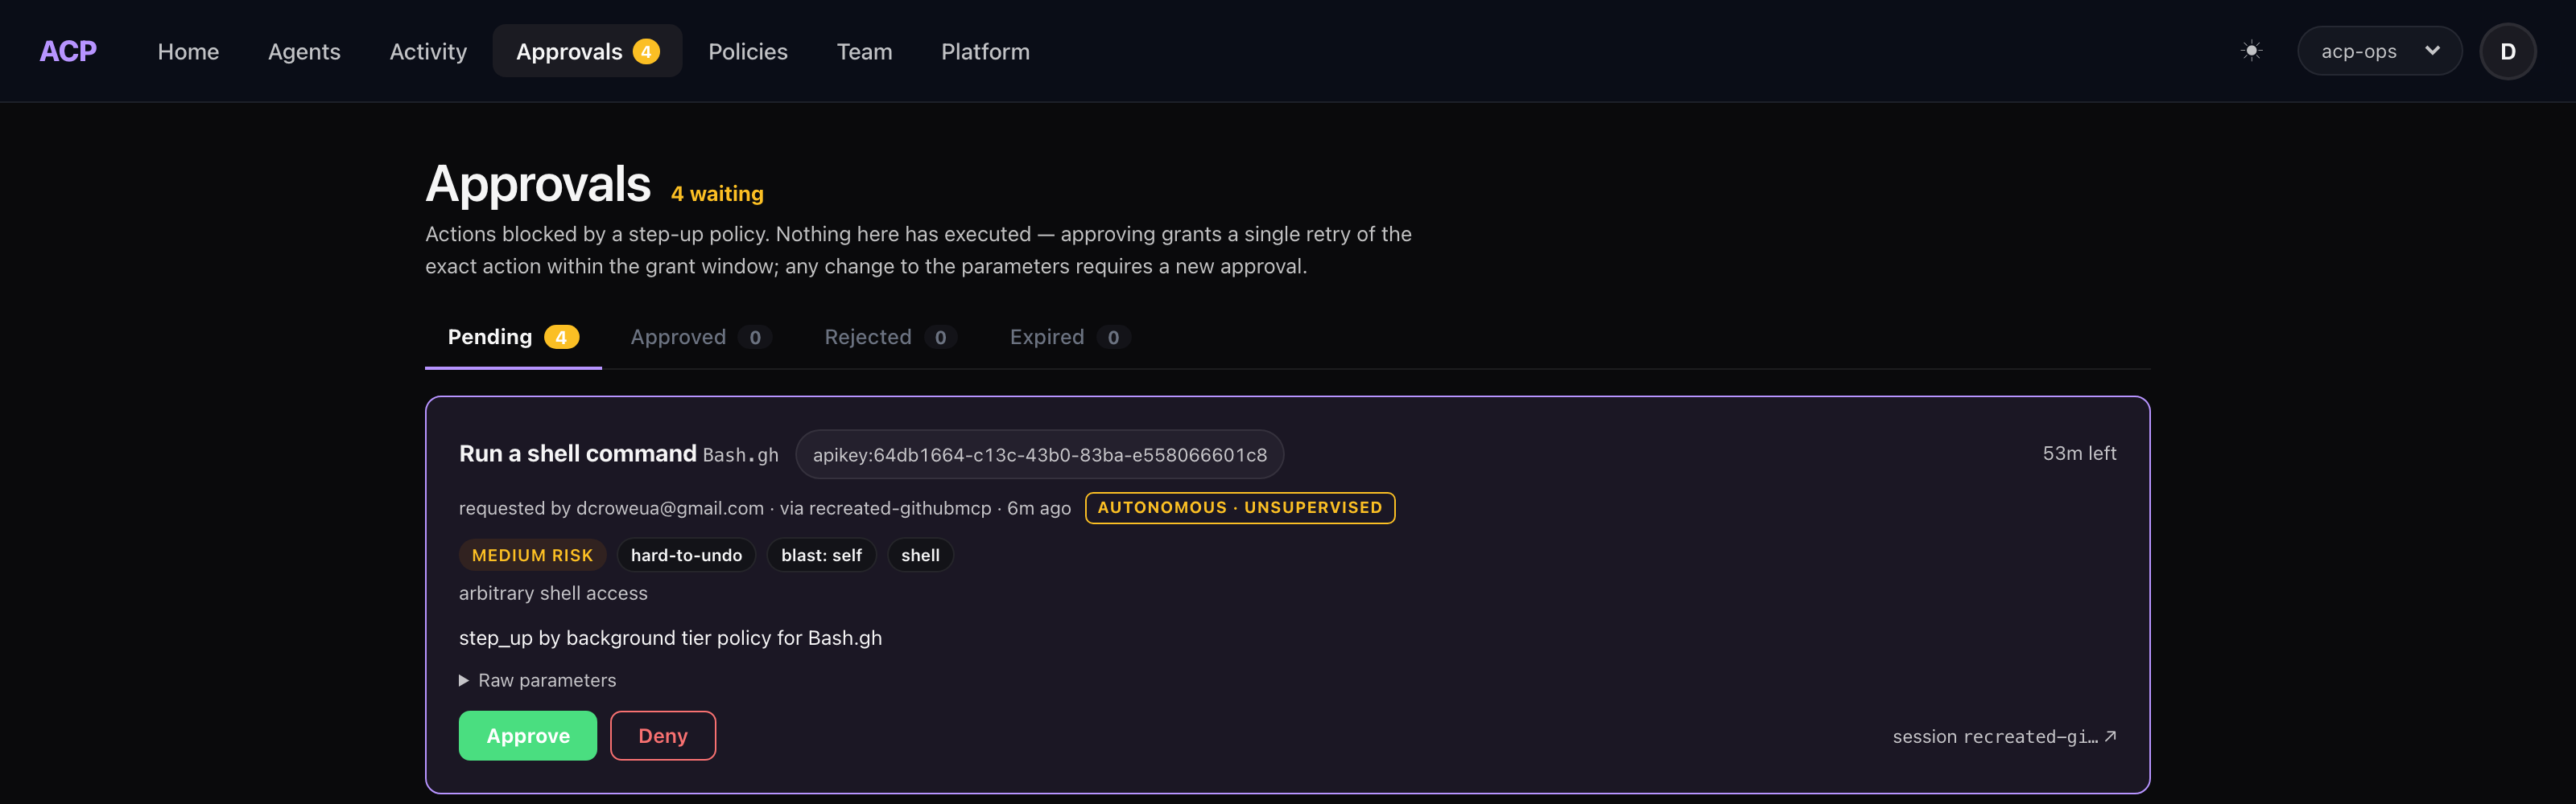Click the arbitrary shell access text

click(553, 593)
